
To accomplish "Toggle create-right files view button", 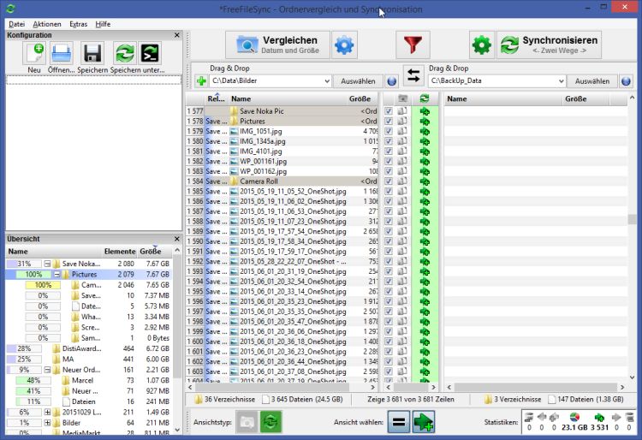I will tap(424, 422).
